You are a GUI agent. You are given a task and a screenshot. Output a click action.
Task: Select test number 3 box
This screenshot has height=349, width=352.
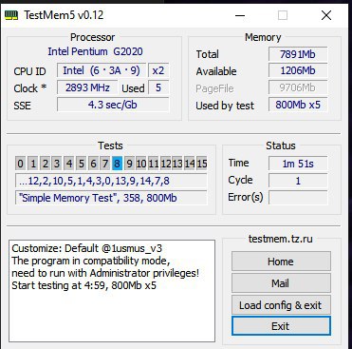coord(57,164)
